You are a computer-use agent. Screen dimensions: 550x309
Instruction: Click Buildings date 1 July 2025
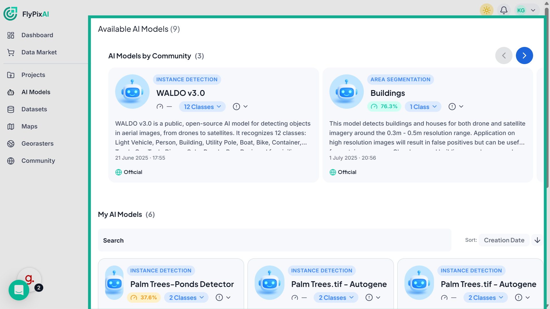pyautogui.click(x=352, y=158)
